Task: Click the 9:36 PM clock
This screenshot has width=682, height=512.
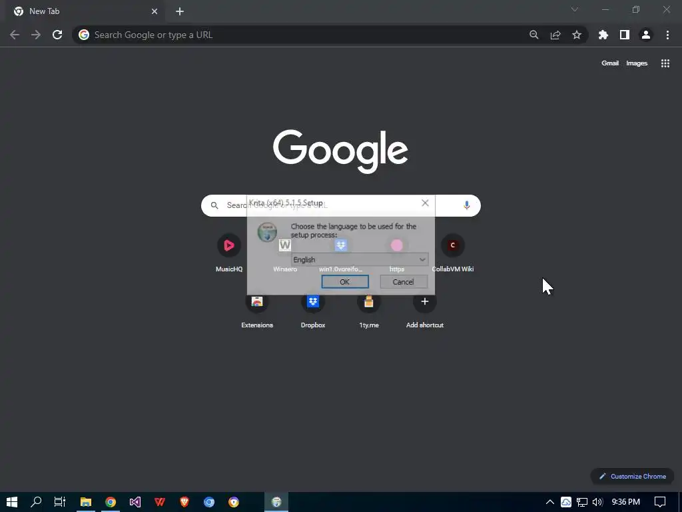Action: click(625, 502)
